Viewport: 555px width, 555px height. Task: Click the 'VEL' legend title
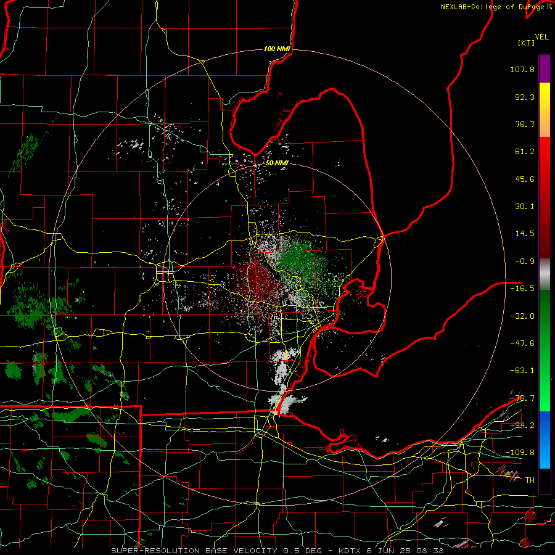(x=541, y=37)
